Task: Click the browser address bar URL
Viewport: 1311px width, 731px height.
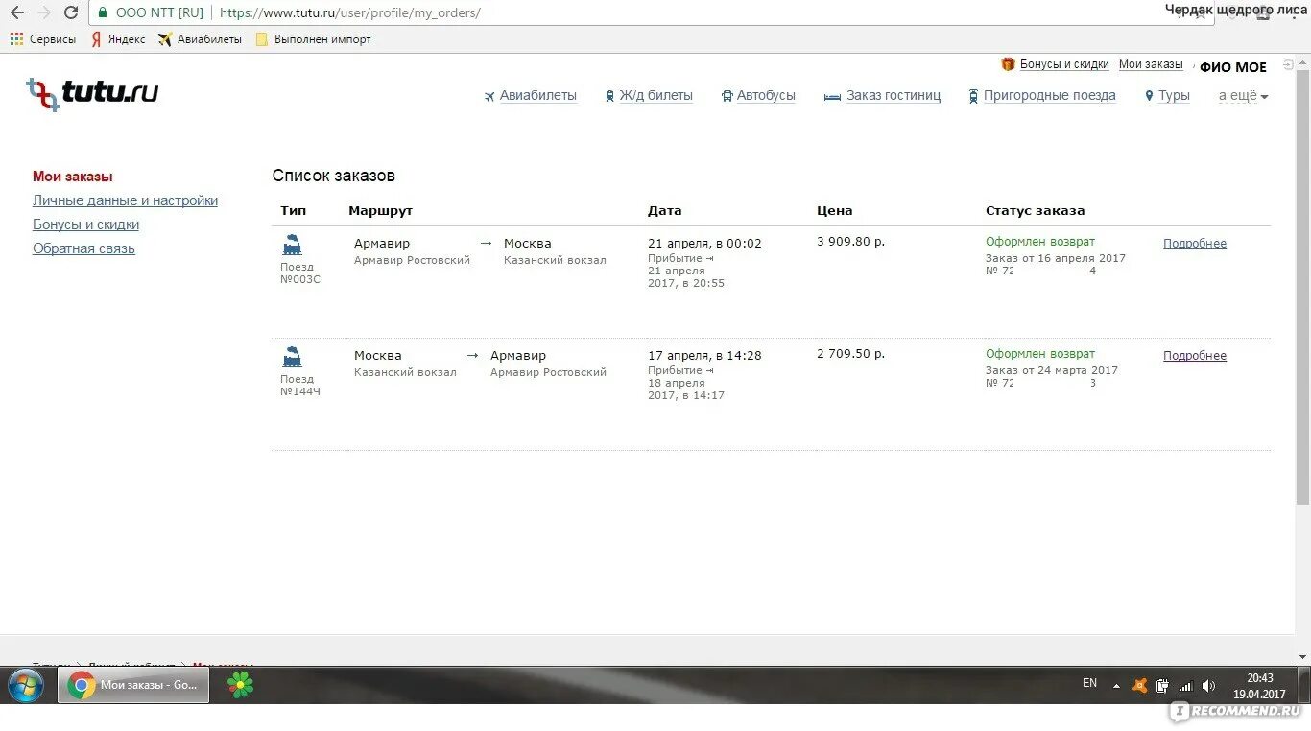Action: point(349,12)
